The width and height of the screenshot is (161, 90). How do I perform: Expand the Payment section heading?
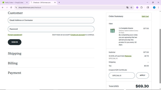click(15, 73)
